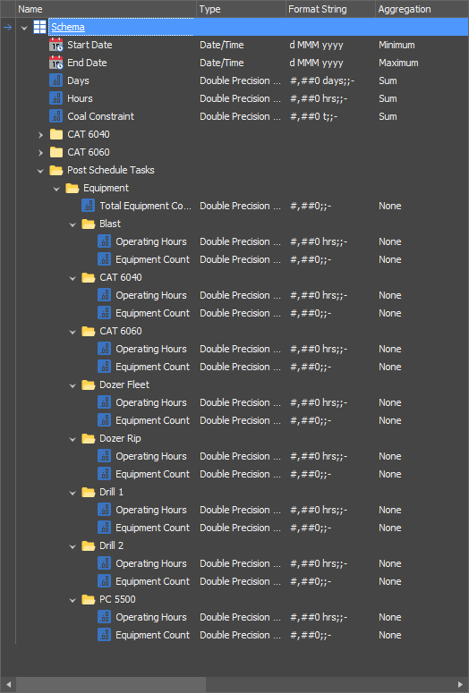Open the Schema link
Viewport: 469px width, 693px height.
click(x=68, y=27)
